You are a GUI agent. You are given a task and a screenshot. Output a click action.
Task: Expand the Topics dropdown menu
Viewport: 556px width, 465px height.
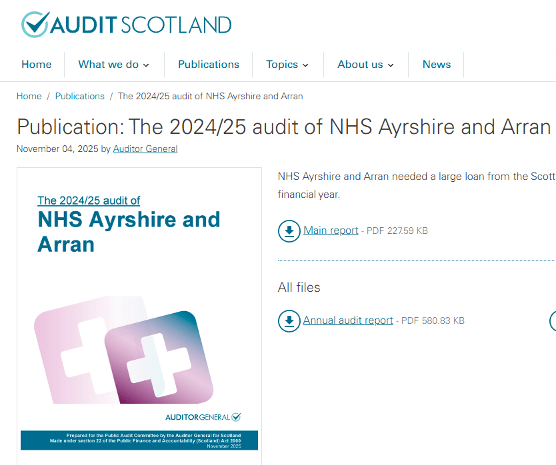pos(287,64)
